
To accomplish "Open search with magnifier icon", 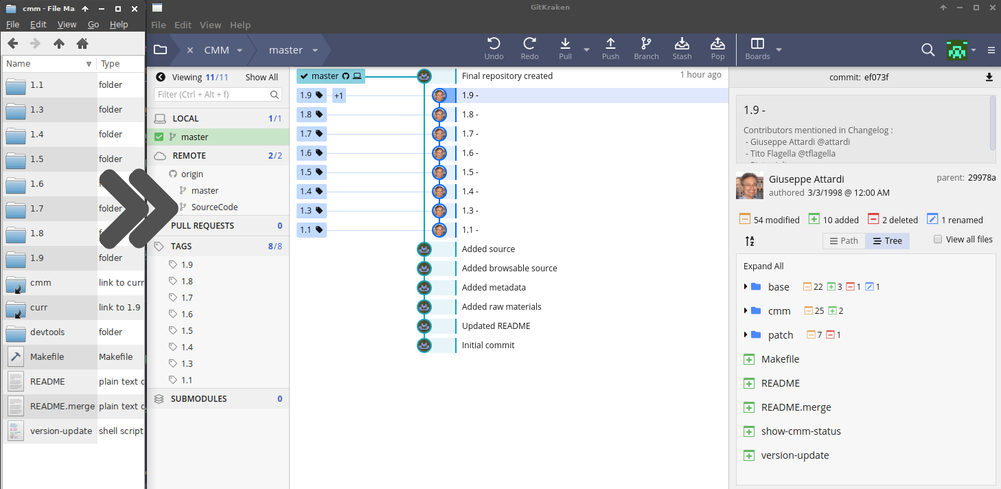I will pos(928,49).
